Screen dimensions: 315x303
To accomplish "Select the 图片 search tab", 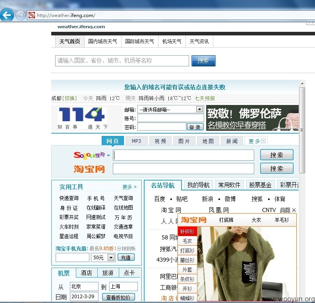I will tap(184, 141).
